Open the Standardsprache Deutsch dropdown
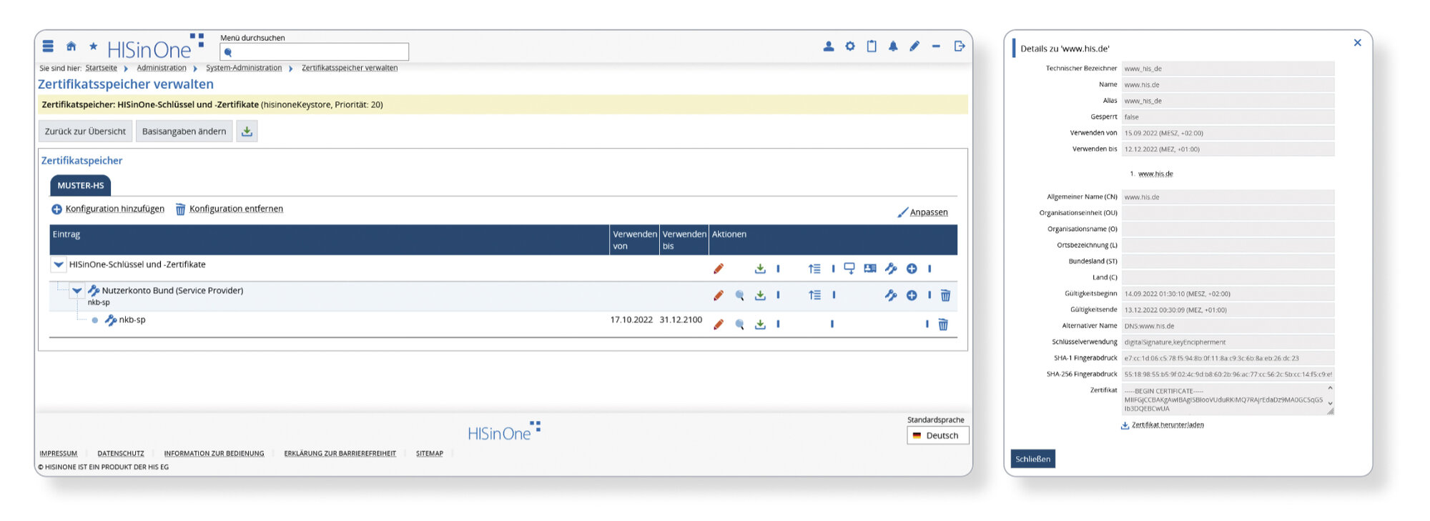The height and width of the screenshot is (521, 1430). pos(937,435)
